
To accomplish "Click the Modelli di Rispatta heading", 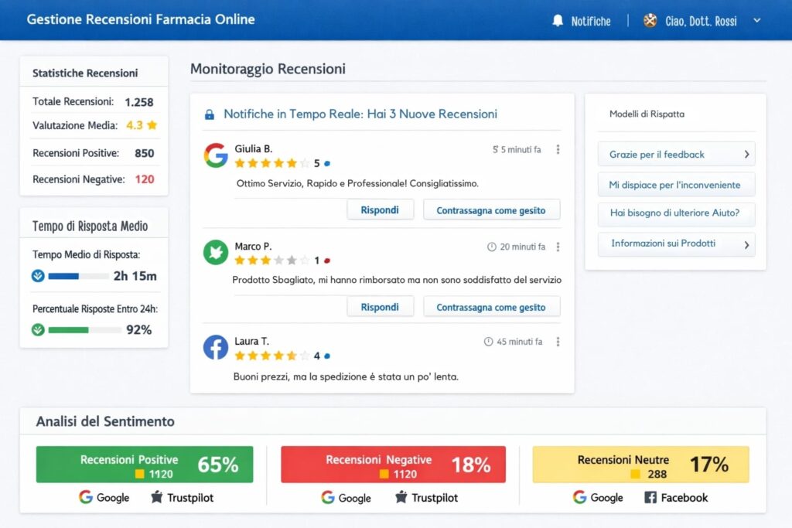I will [647, 114].
